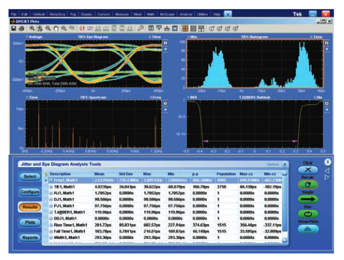This screenshot has width=344, height=260.
Task: Select the four-tile grid layout icon
Action: point(185,29)
